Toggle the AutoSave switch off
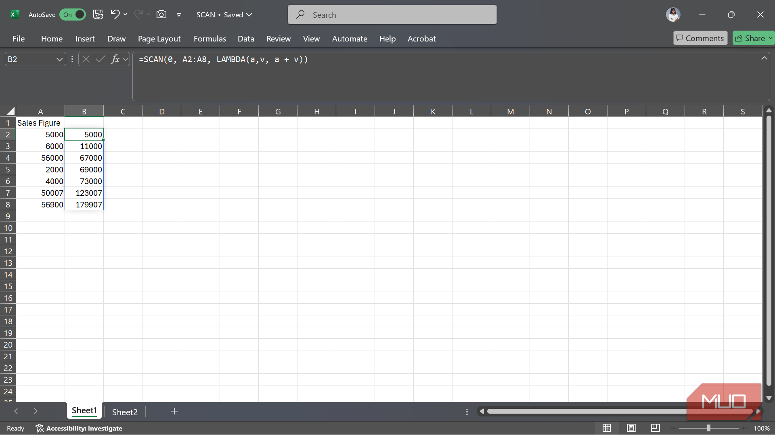 click(73, 14)
